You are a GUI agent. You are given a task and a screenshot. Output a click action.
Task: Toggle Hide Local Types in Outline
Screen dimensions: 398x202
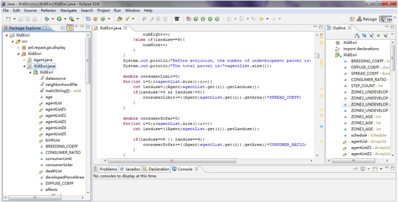pos(386,35)
